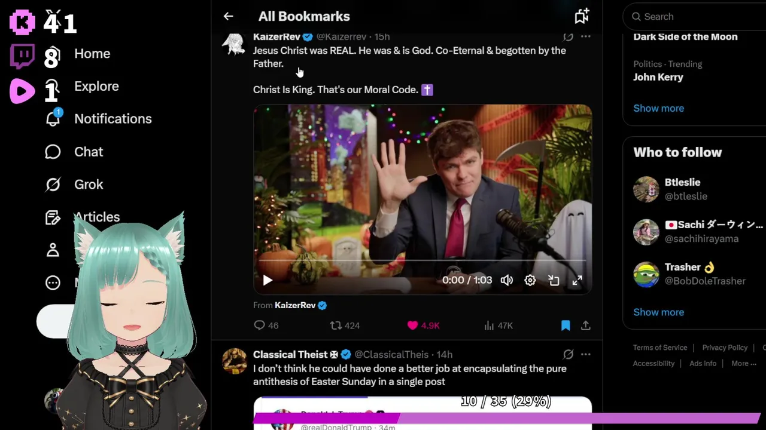
Task: Open more options on Classical Theist post
Action: pyautogui.click(x=586, y=354)
